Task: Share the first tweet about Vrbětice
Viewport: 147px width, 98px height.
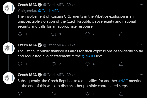Action: (x=121, y=34)
